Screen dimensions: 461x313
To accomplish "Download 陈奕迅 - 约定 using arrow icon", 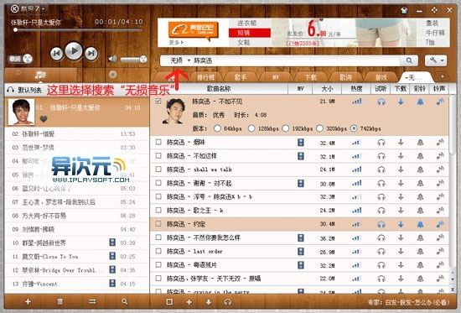I will [x=401, y=224].
